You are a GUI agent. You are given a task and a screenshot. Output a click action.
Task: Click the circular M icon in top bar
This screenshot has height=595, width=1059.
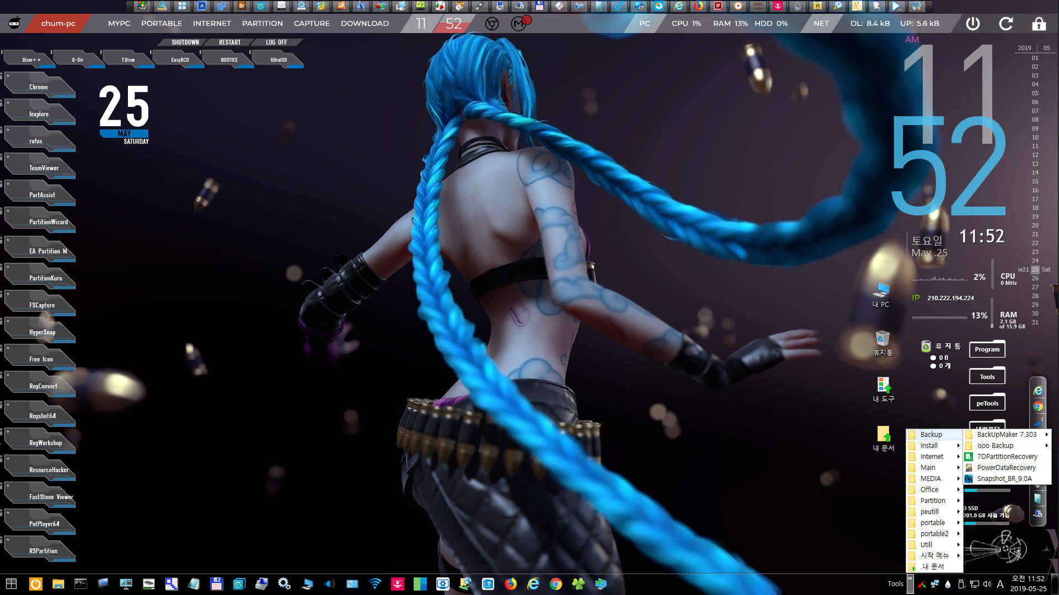pyautogui.click(x=518, y=24)
